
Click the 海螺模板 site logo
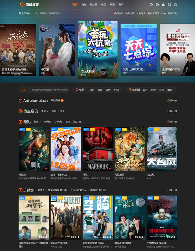(x=29, y=5)
